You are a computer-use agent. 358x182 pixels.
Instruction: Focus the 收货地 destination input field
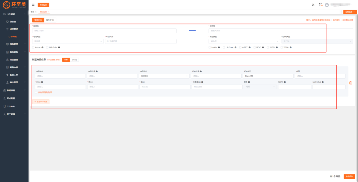[x=281, y=31]
